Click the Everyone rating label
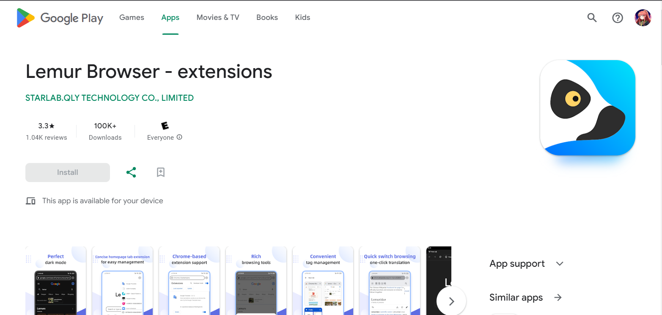The height and width of the screenshot is (315, 662). coord(160,138)
